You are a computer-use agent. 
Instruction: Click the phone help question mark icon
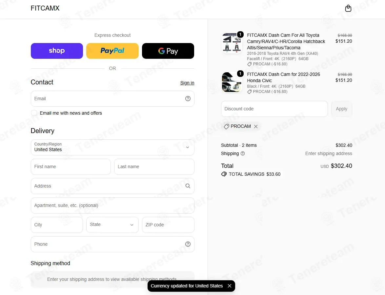pos(188,244)
